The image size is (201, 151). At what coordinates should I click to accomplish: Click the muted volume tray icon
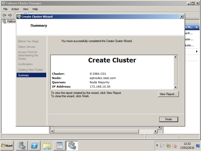[175, 146]
